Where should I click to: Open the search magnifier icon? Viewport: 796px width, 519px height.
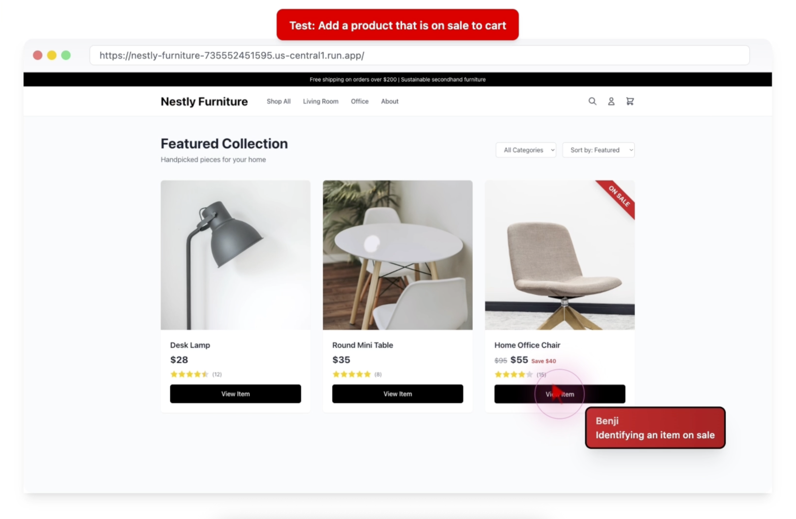coord(592,101)
